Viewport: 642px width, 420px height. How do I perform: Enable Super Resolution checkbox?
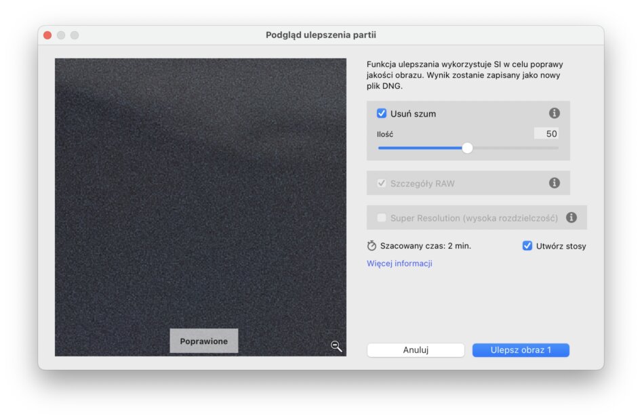pyautogui.click(x=382, y=217)
